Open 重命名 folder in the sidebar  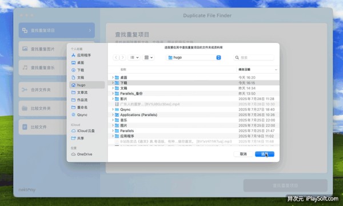[82, 107]
